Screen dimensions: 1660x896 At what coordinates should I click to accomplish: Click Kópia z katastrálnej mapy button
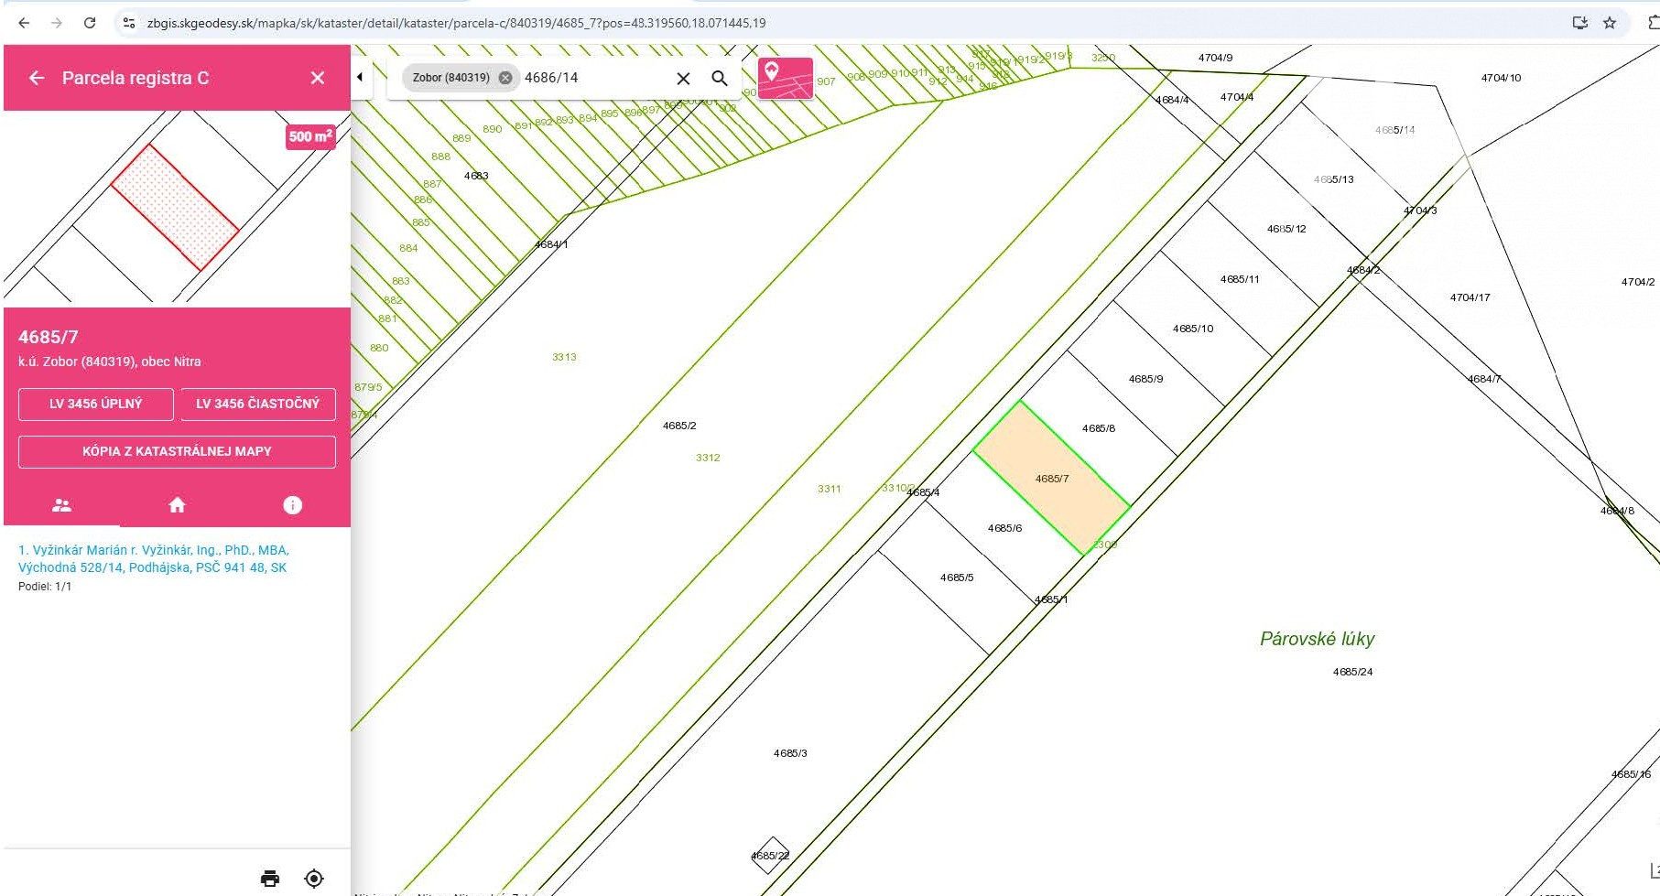[x=177, y=451]
